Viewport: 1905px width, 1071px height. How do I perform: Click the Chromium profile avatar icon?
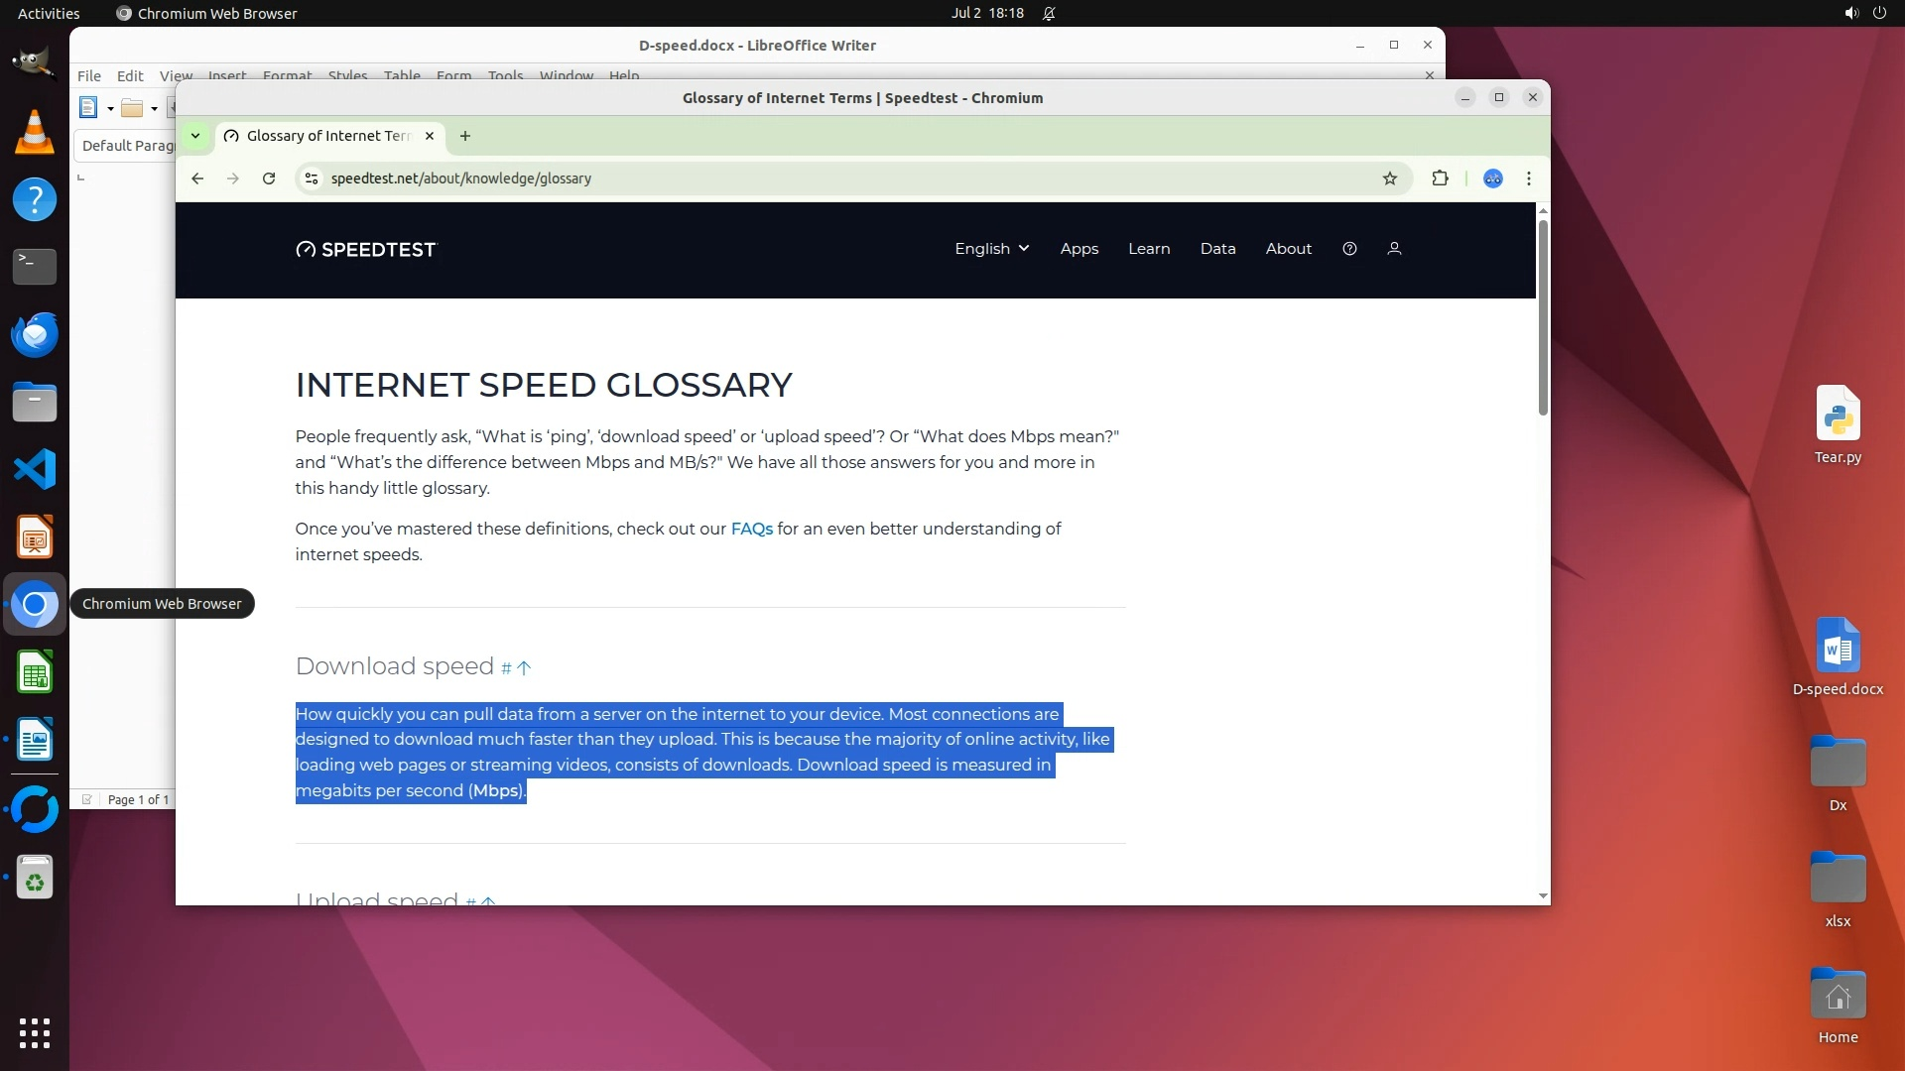tap(1492, 178)
